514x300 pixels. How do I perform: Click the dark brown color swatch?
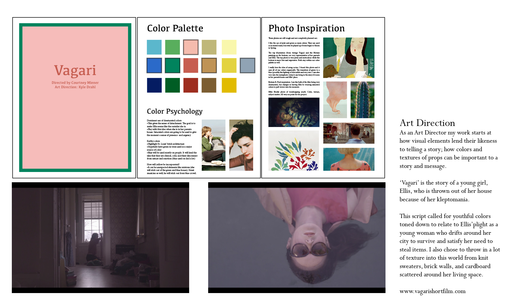pos(209,85)
